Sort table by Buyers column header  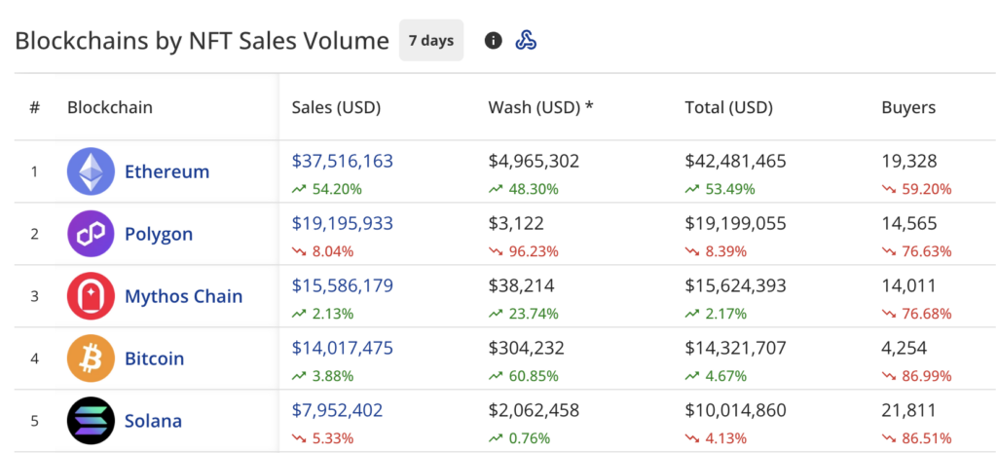point(908,107)
